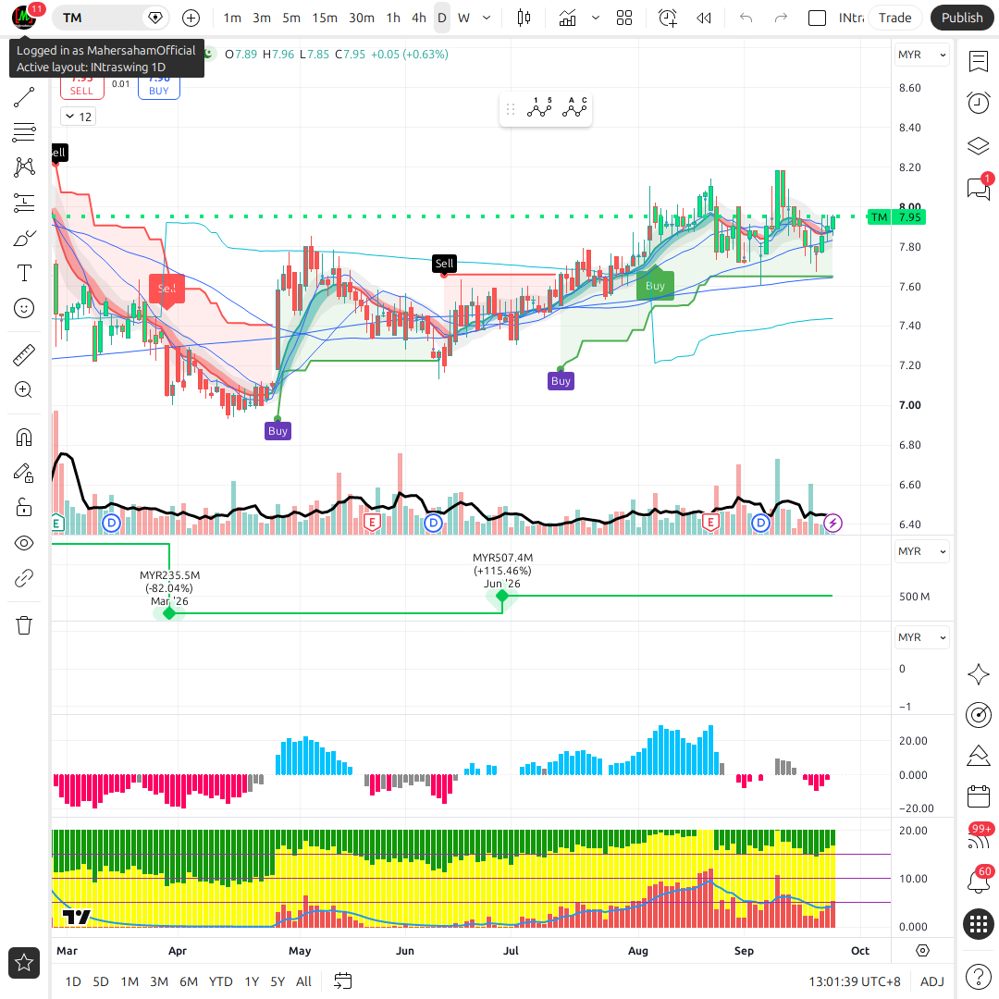Click the green TM 7.95 price label
The image size is (999, 999).
point(897,217)
